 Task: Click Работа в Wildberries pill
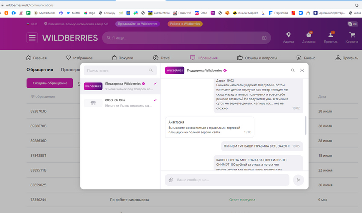(185, 24)
